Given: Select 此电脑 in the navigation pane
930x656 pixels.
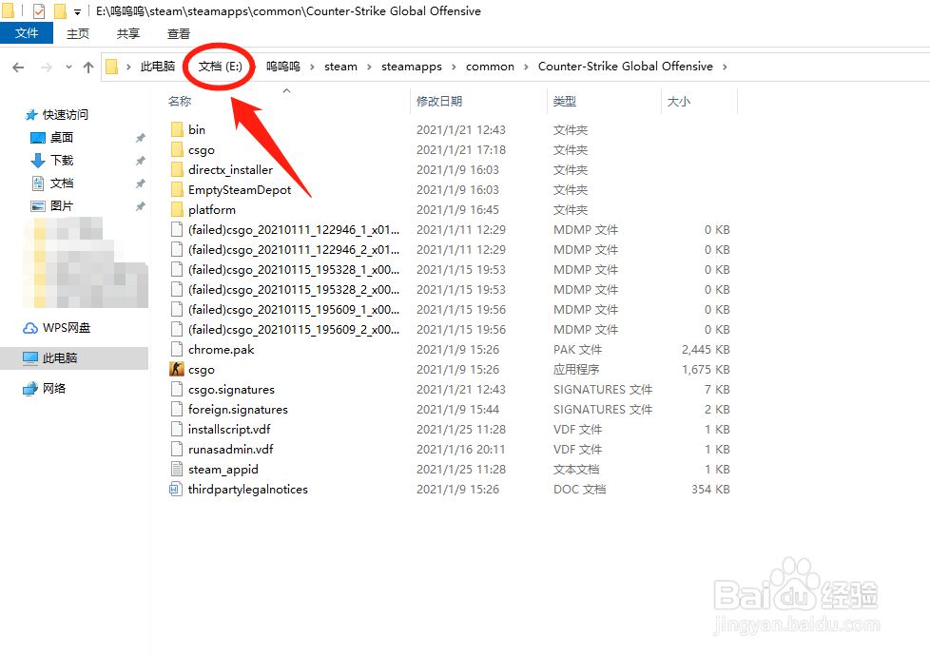Looking at the screenshot, I should pyautogui.click(x=74, y=358).
